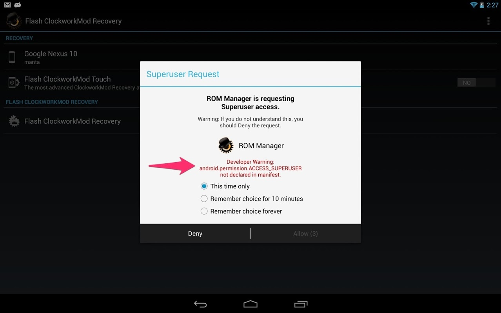Tap the "ROM Manager" label in the dialog
This screenshot has width=501, height=313.
tap(261, 146)
